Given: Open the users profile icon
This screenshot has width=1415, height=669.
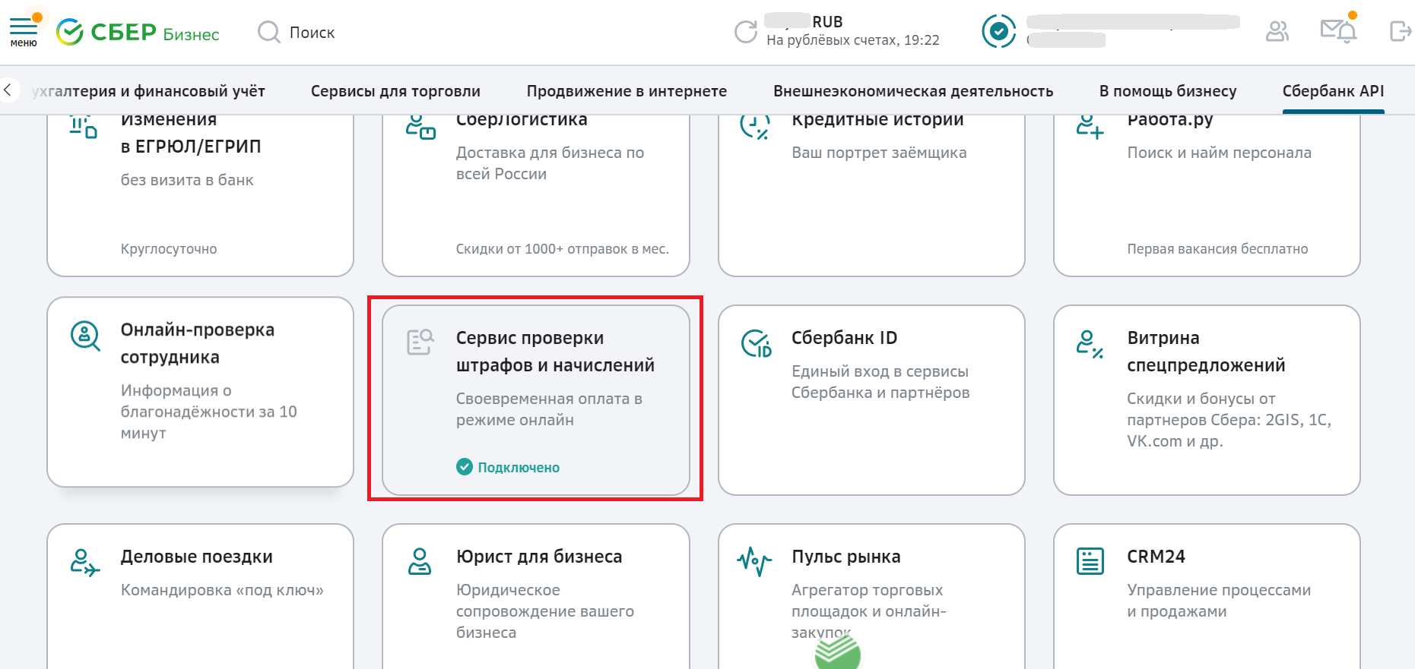Looking at the screenshot, I should tap(1277, 31).
